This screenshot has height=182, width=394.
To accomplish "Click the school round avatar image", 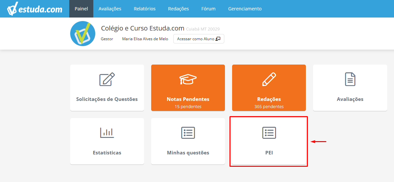I will point(83,33).
